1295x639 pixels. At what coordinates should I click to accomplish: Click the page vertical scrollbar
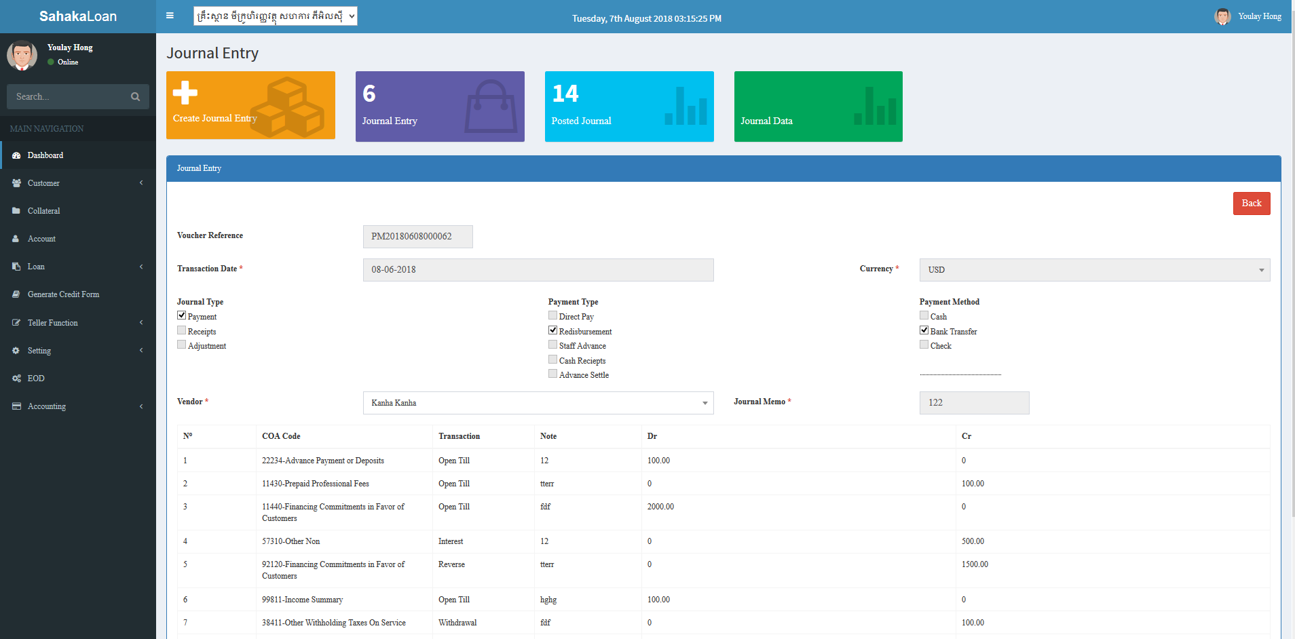point(1292,271)
